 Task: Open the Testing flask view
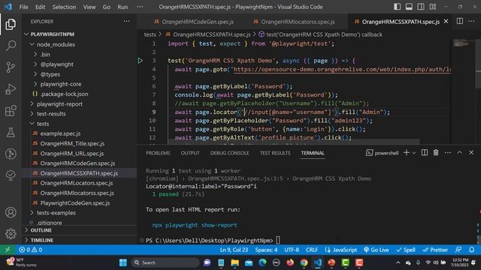(x=11, y=132)
